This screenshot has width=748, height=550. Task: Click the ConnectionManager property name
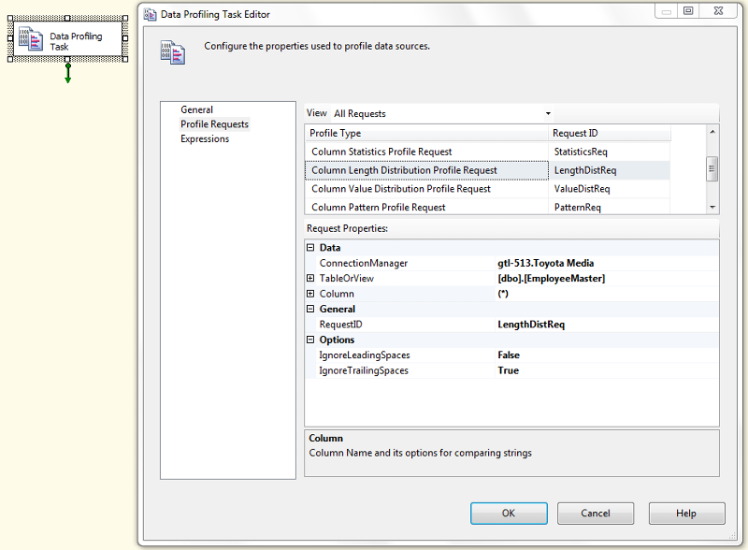point(364,263)
